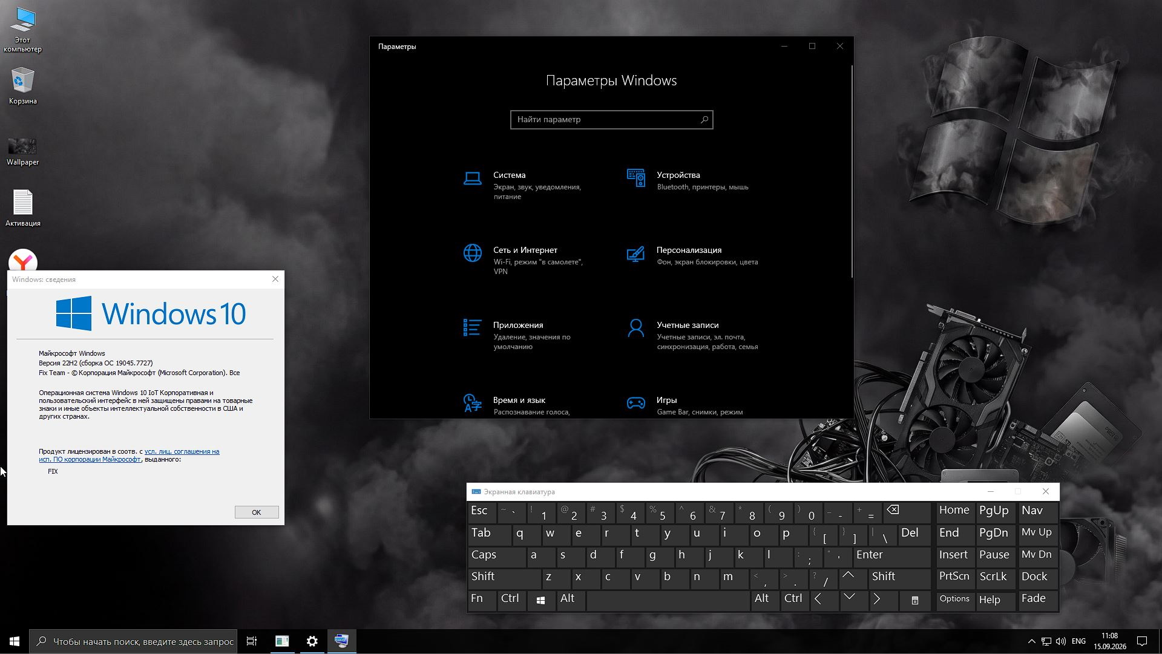Open the taskbar clock and date

1109,641
